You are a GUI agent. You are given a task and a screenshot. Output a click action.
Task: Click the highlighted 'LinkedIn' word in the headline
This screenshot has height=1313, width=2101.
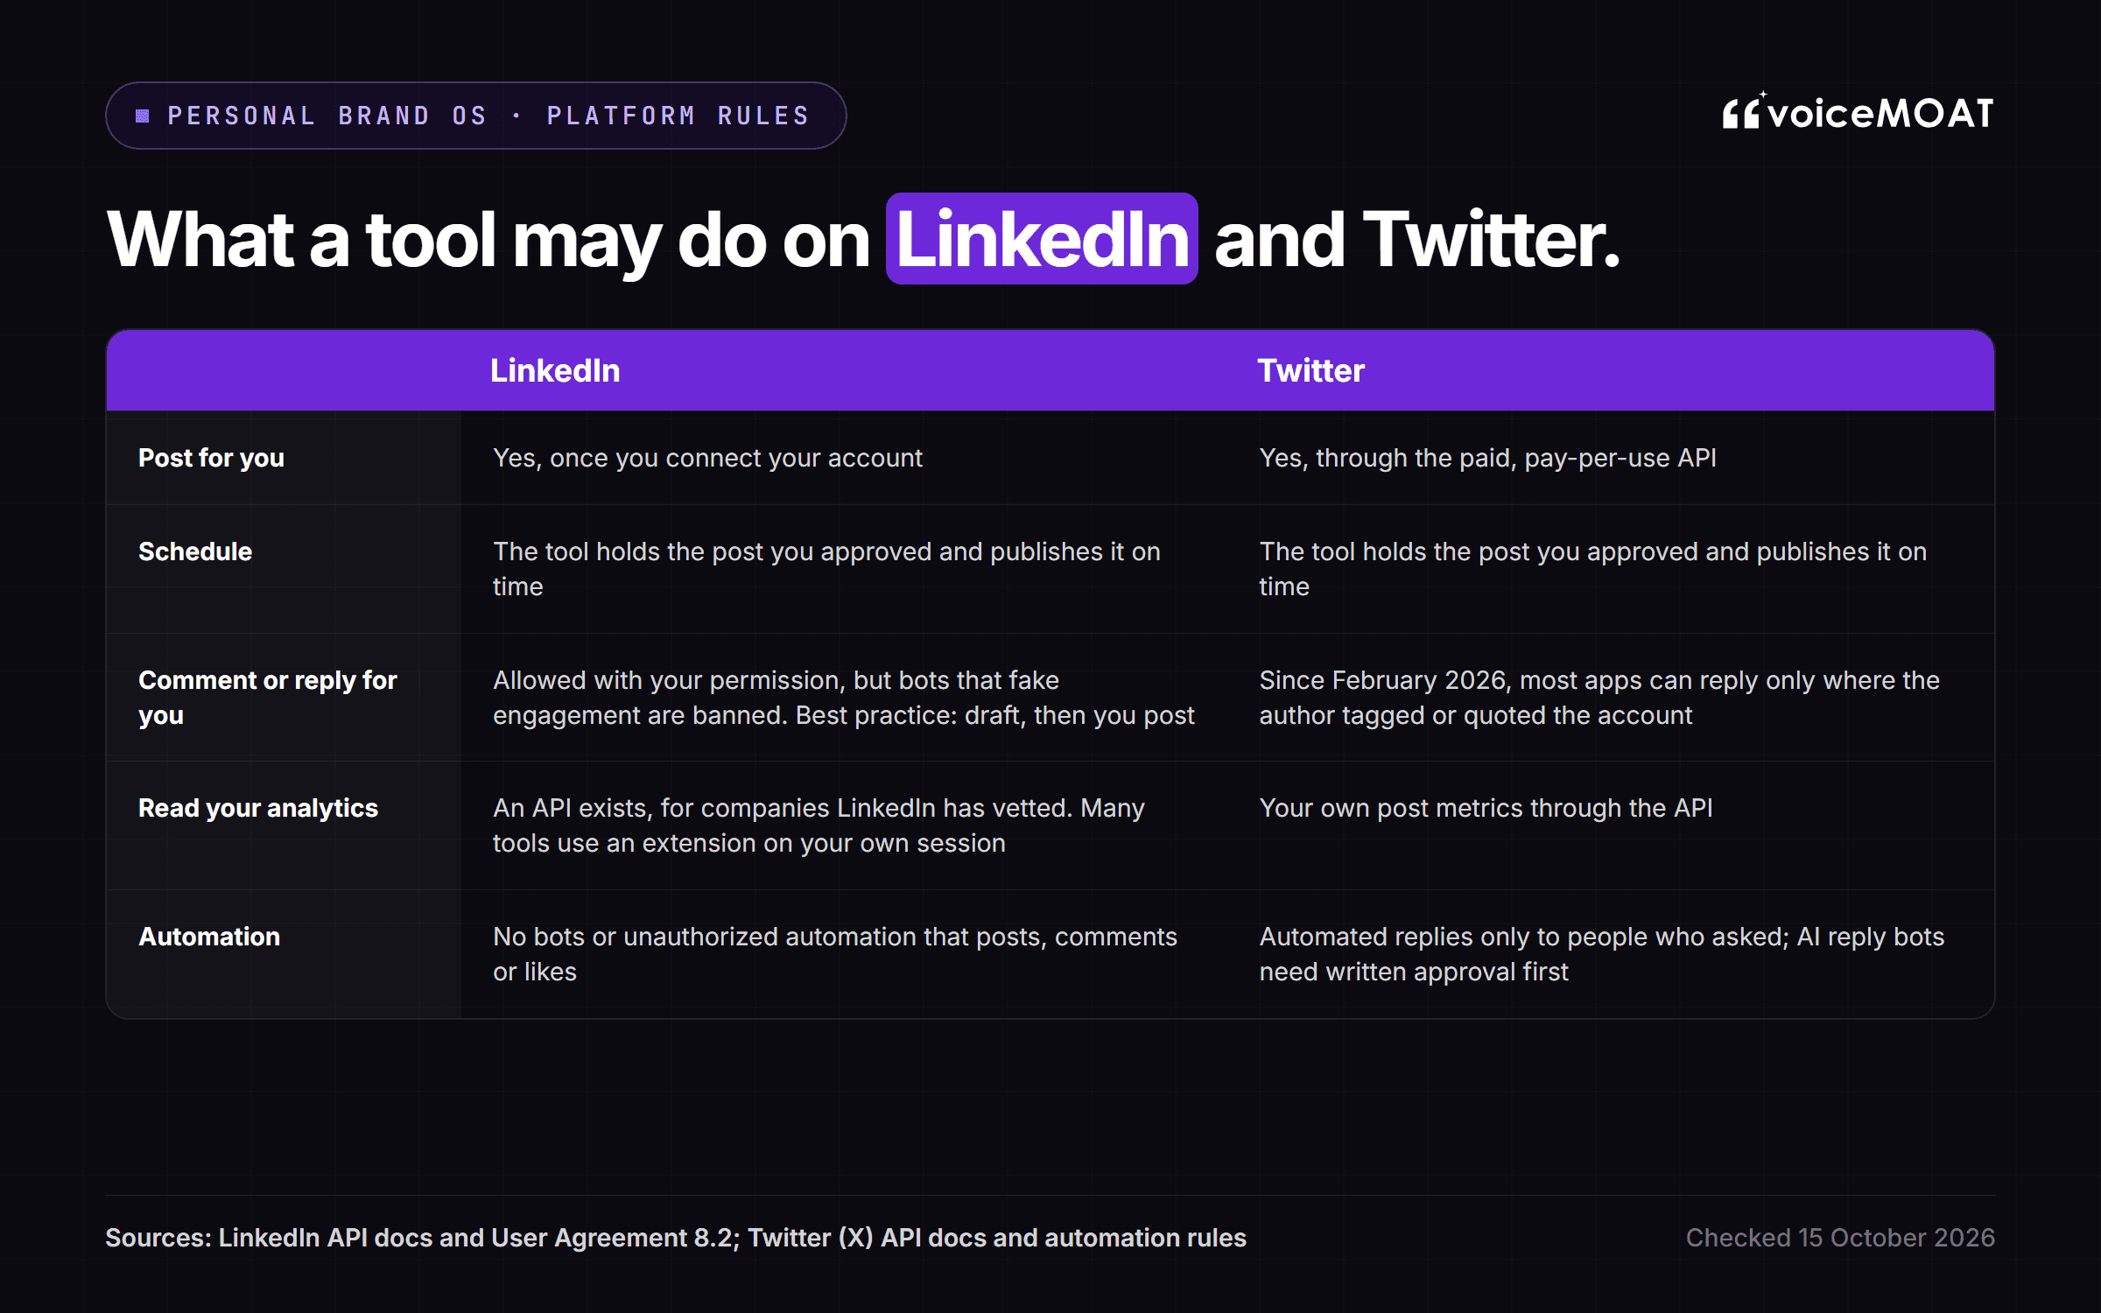1042,239
